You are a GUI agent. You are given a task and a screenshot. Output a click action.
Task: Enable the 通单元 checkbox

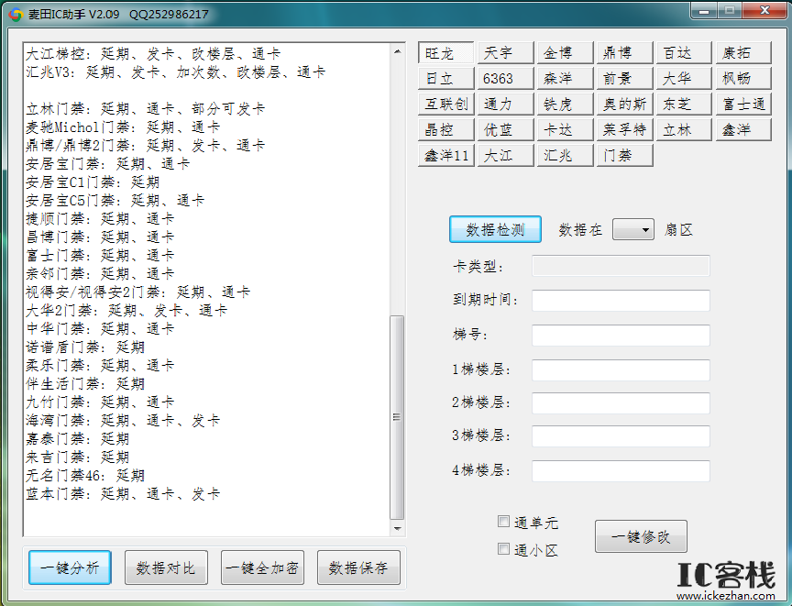coord(503,522)
